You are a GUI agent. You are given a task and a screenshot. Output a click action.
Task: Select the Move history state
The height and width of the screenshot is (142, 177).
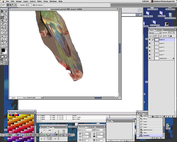151,119
